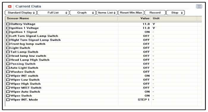Select the Head Lamp High Switch checkbox
Screen dimensions: 208x112
point(8,60)
